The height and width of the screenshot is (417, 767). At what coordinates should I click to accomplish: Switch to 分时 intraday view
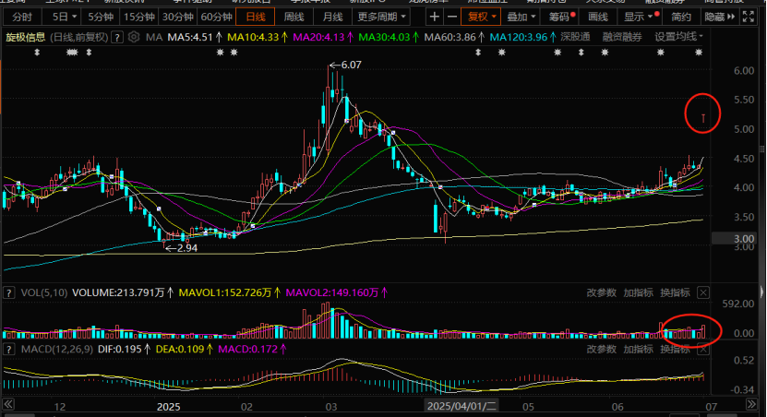pos(22,18)
